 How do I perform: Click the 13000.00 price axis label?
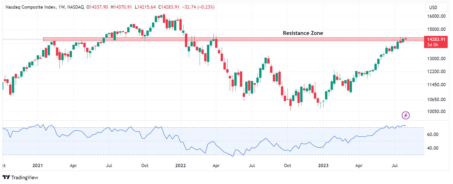coord(436,59)
